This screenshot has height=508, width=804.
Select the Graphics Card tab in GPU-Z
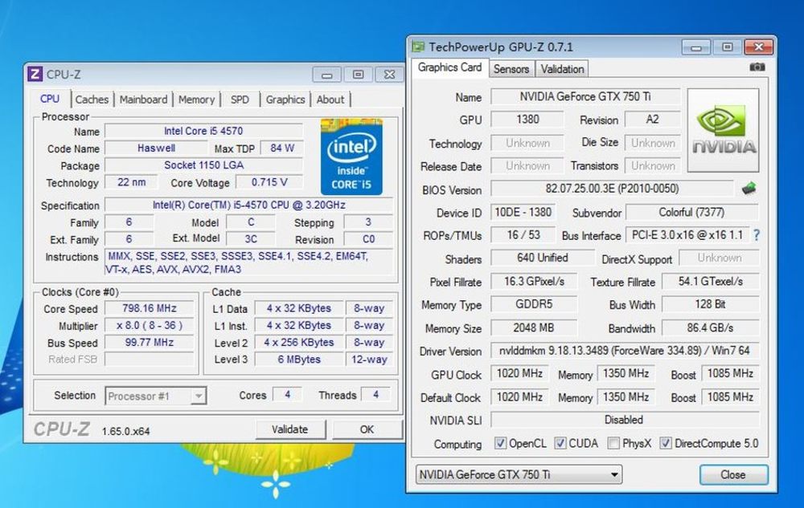[x=449, y=67]
